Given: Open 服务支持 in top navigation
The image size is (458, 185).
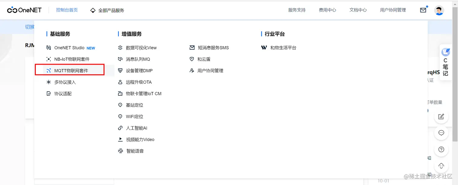Looking at the screenshot, I should tap(297, 10).
